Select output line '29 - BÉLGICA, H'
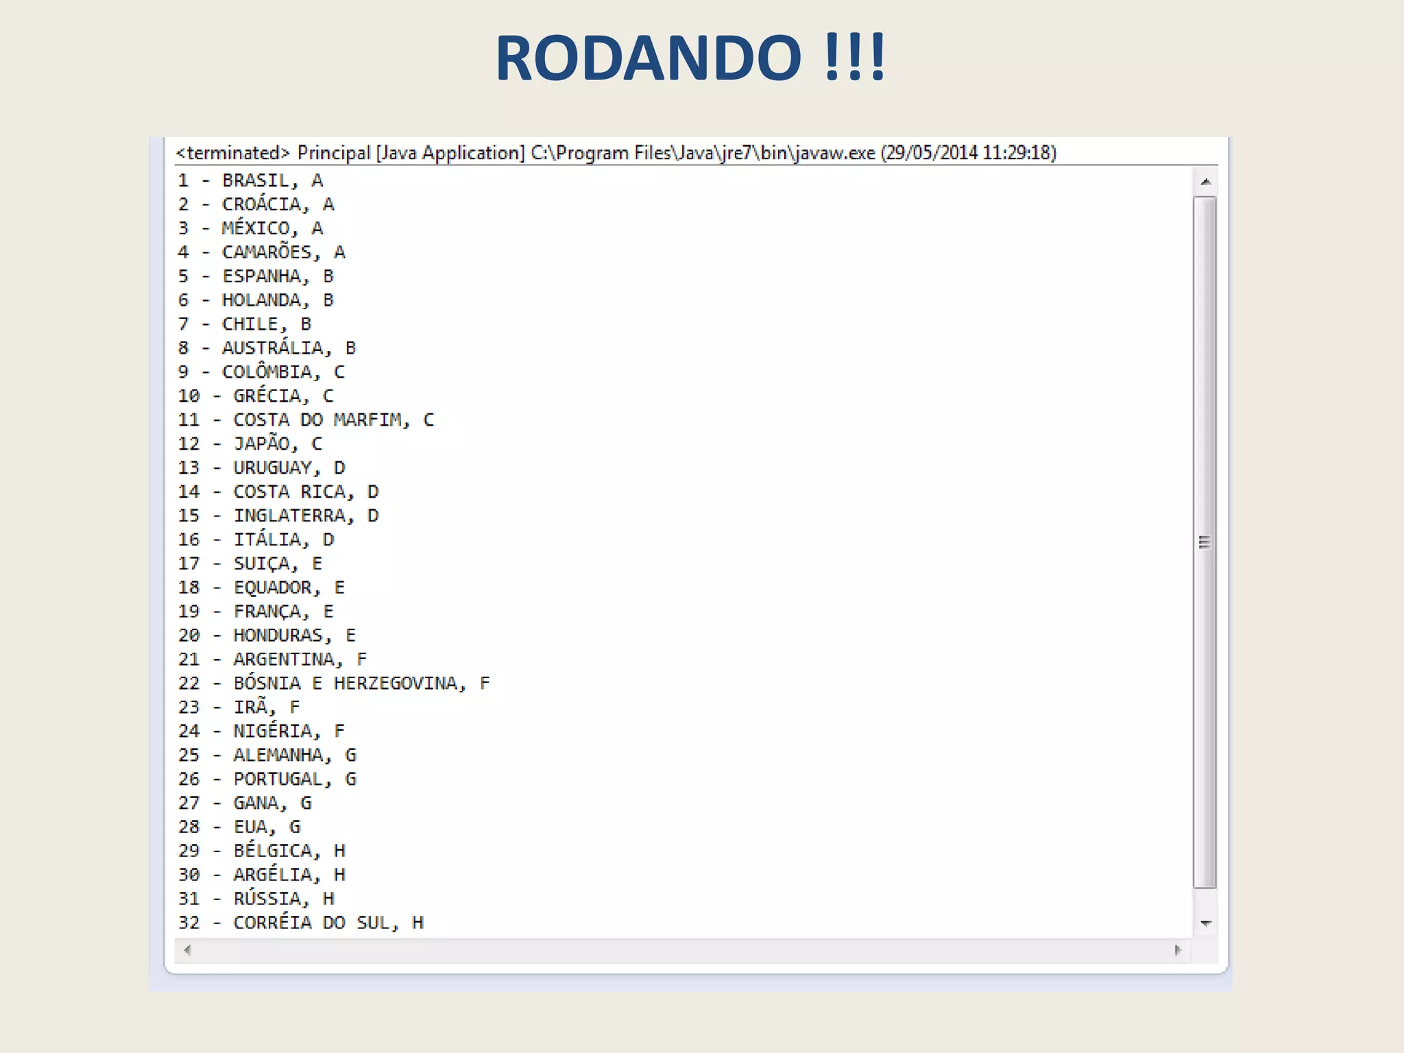Image resolution: width=1404 pixels, height=1053 pixels. tap(261, 850)
